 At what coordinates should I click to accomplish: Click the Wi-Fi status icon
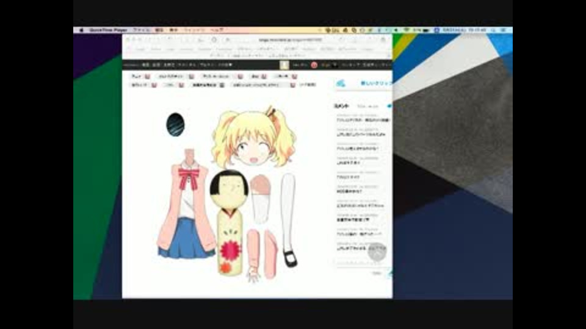(x=407, y=30)
